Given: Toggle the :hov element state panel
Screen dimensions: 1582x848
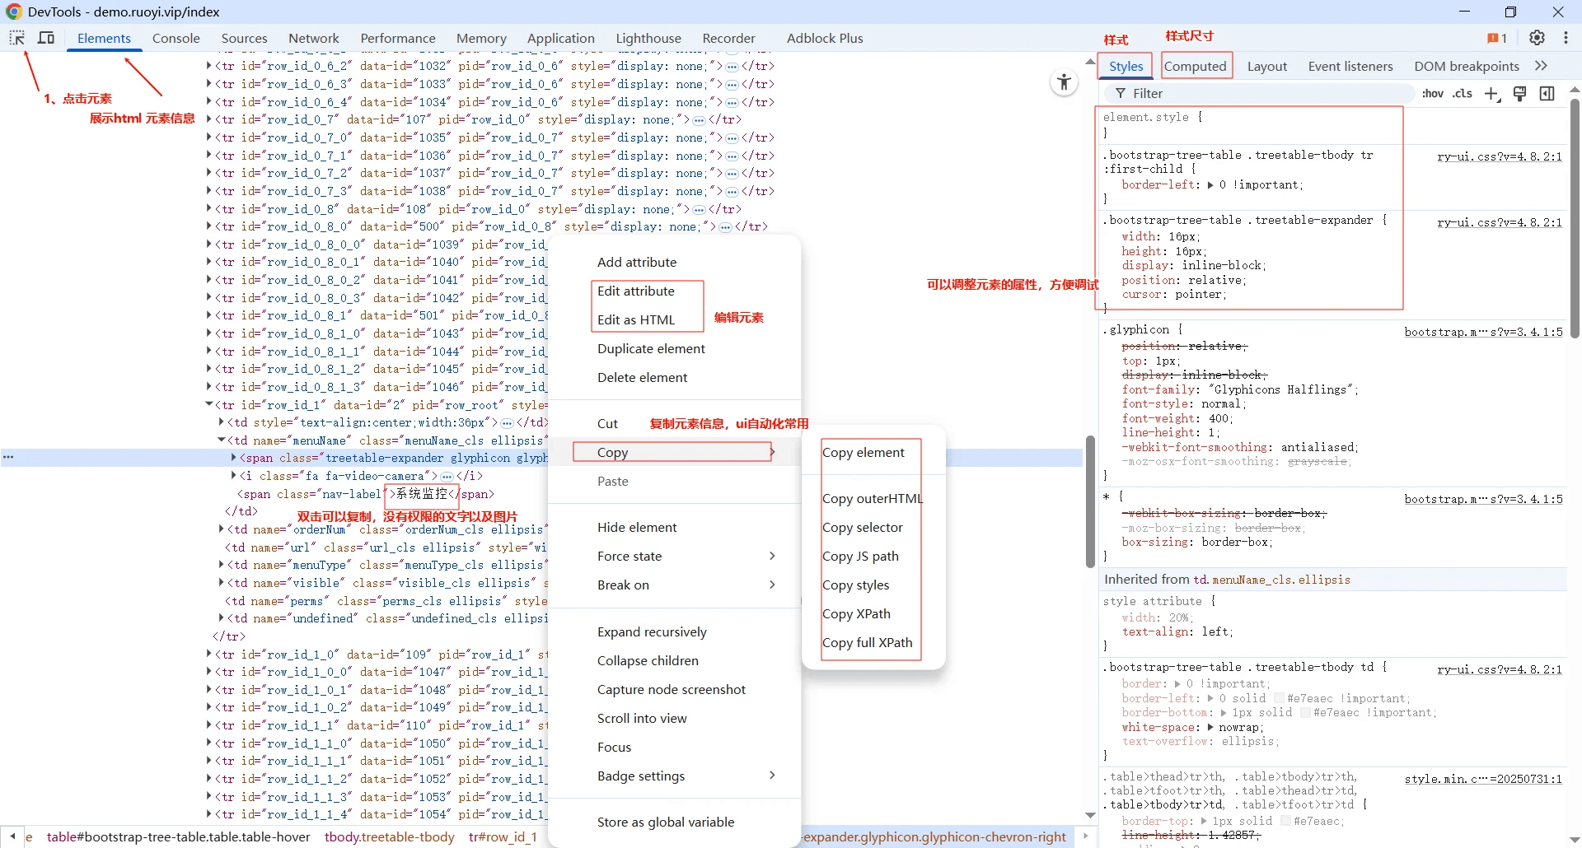Looking at the screenshot, I should point(1432,94).
